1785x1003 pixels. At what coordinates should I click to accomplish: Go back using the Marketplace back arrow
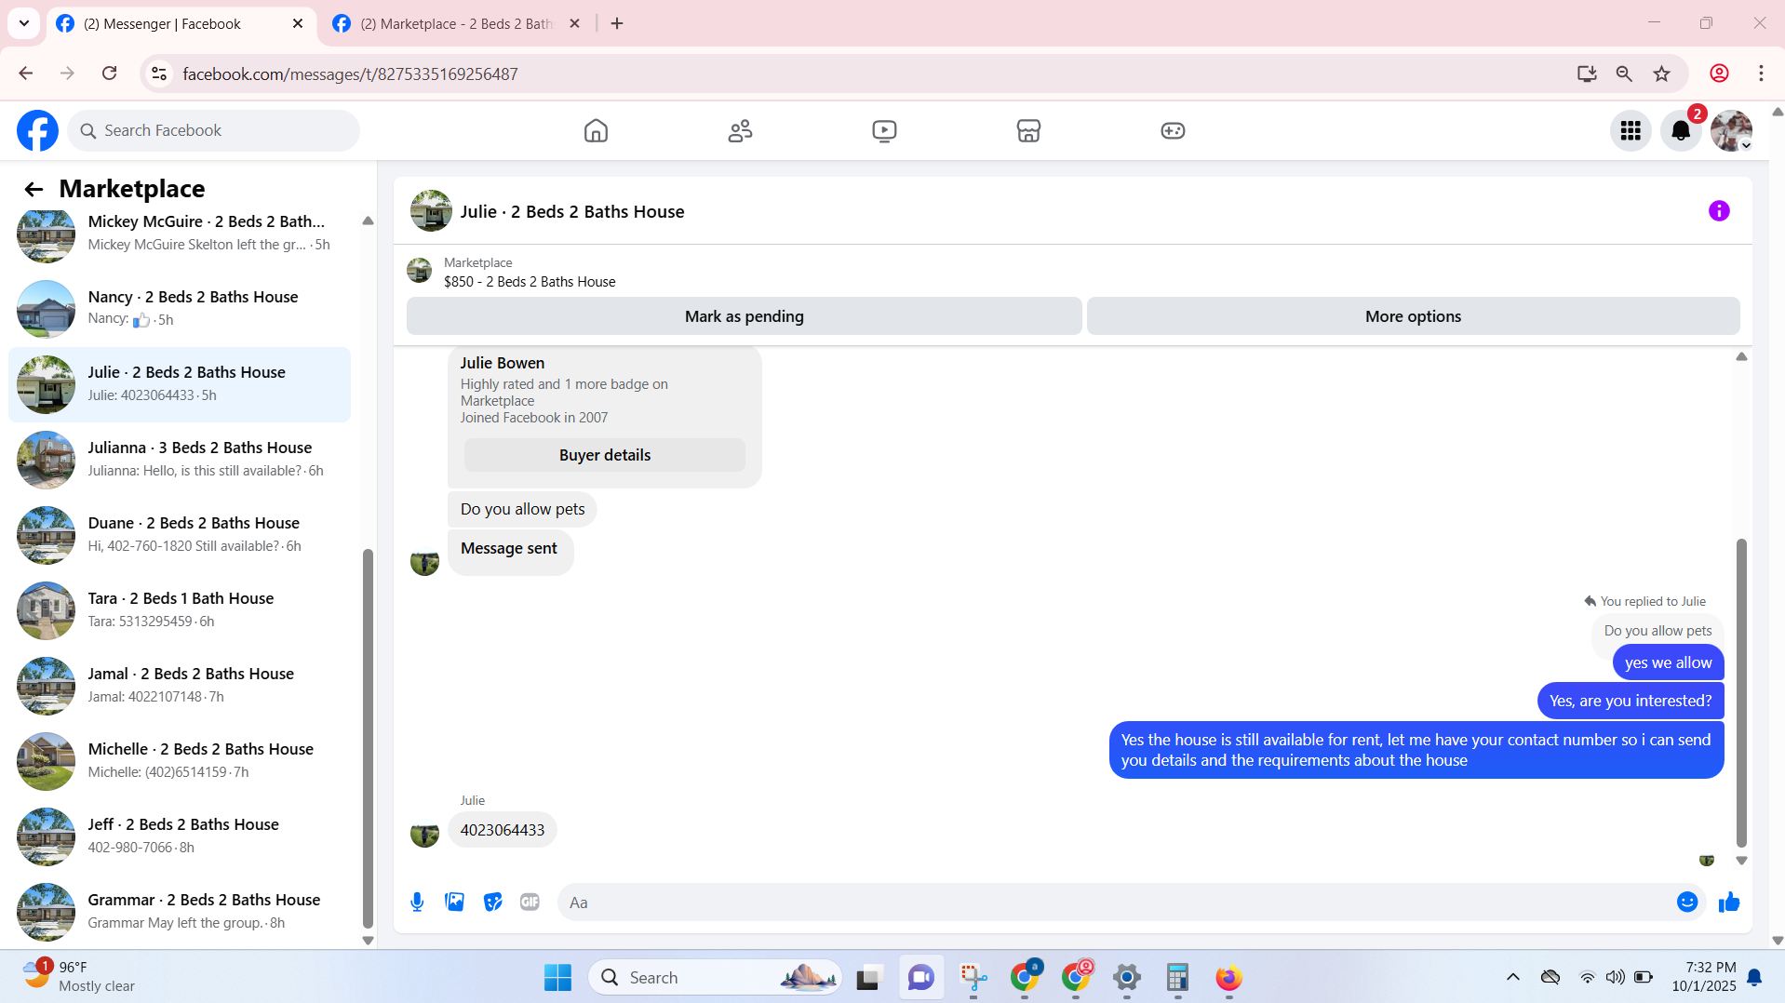click(x=34, y=190)
